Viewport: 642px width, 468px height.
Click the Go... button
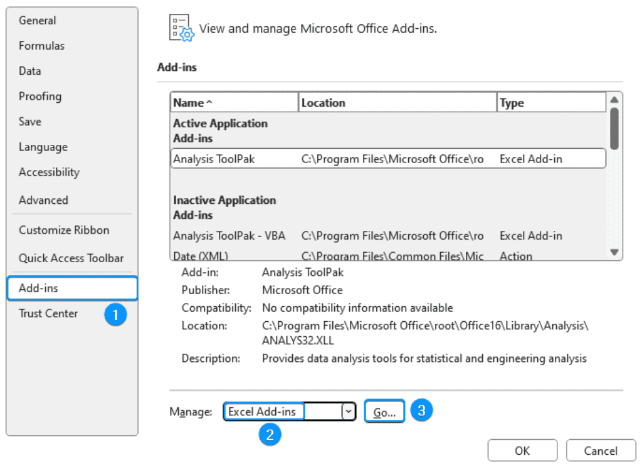pyautogui.click(x=384, y=412)
